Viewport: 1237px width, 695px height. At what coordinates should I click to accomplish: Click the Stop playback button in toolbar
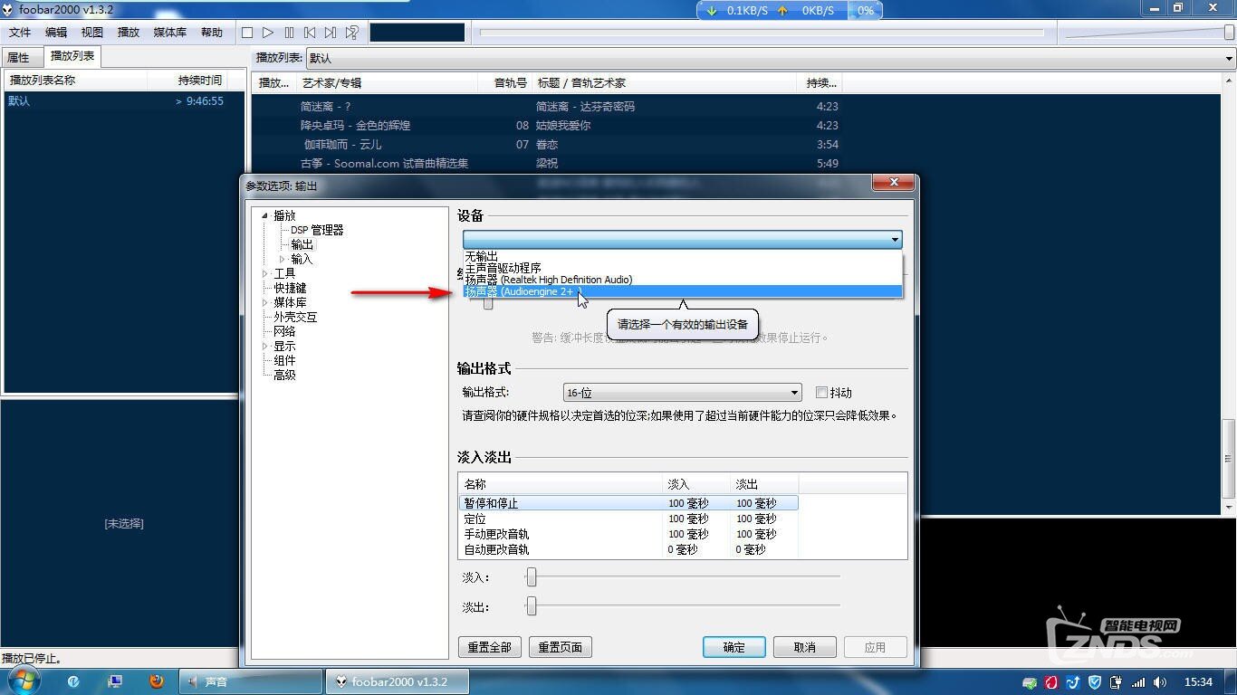pos(247,33)
